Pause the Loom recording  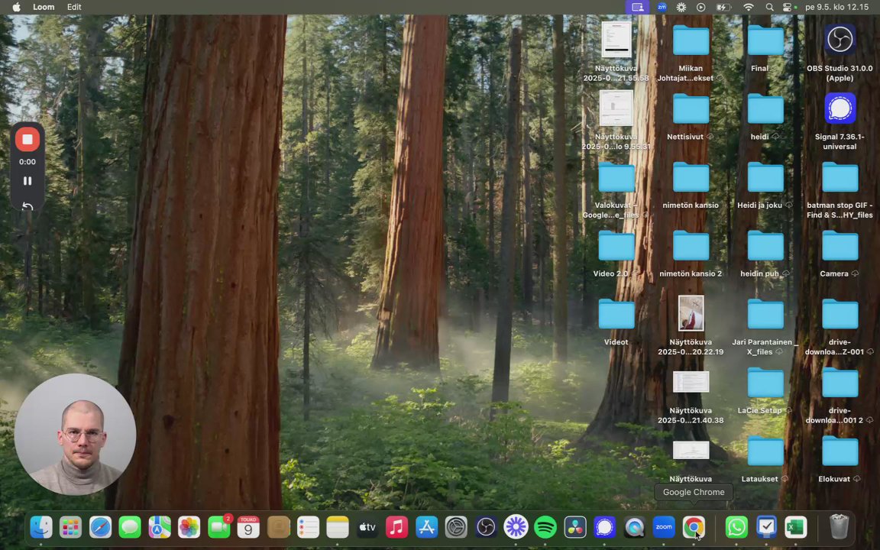pos(27,181)
